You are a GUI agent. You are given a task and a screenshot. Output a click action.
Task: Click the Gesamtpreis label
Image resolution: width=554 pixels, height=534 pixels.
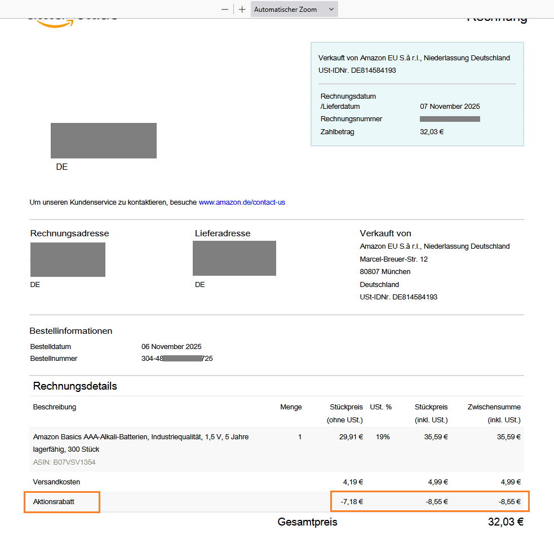click(x=307, y=522)
